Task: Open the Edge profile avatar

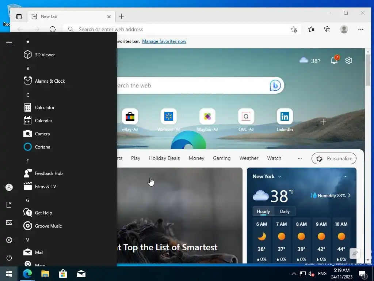Action: (344, 29)
